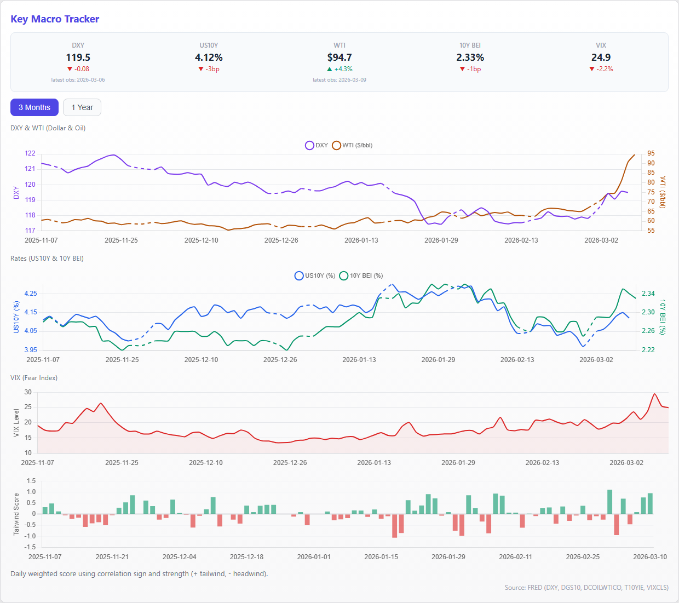Click latest obs: 2026-03-09 note
The width and height of the screenshot is (679, 603).
(339, 80)
